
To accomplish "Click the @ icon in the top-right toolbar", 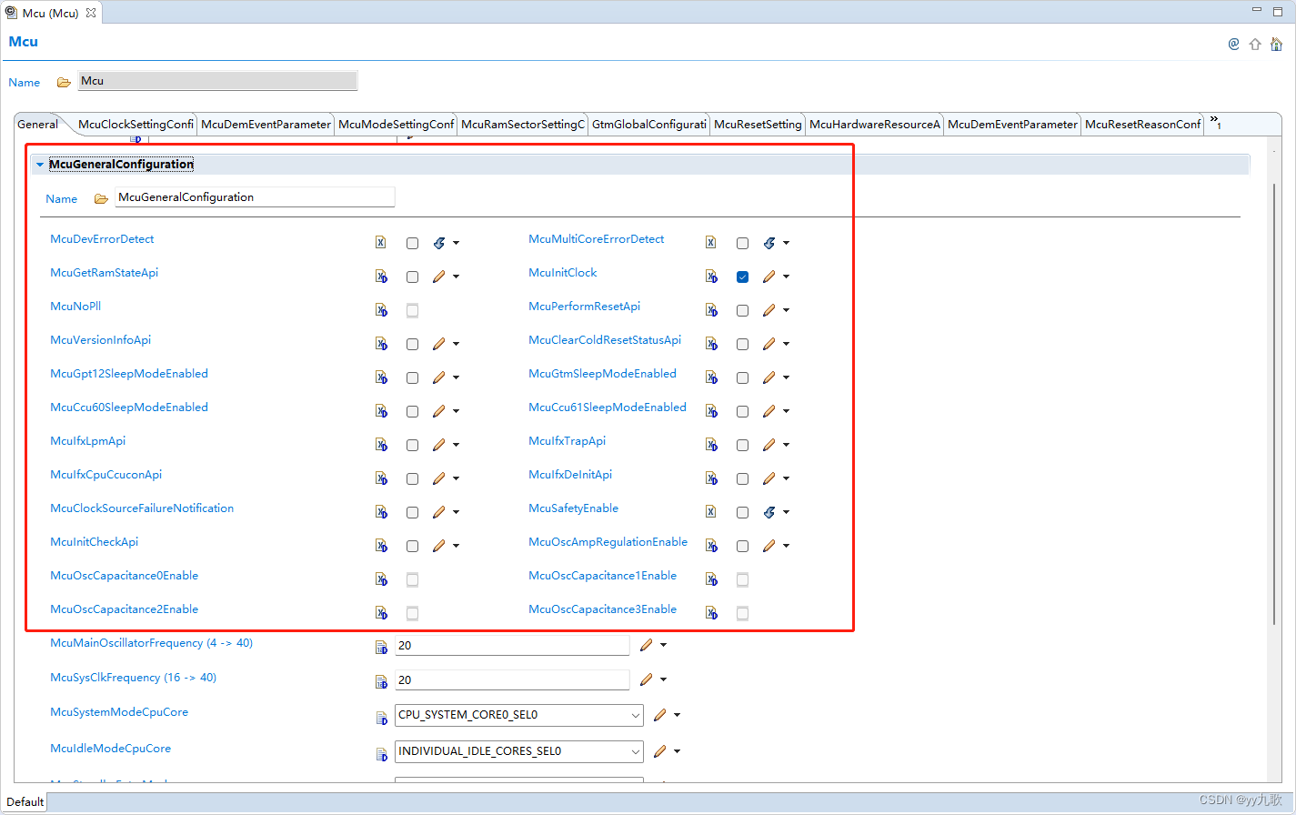I will click(1233, 44).
